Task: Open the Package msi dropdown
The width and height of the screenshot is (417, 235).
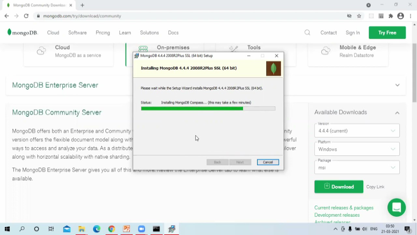Action: coord(357,167)
